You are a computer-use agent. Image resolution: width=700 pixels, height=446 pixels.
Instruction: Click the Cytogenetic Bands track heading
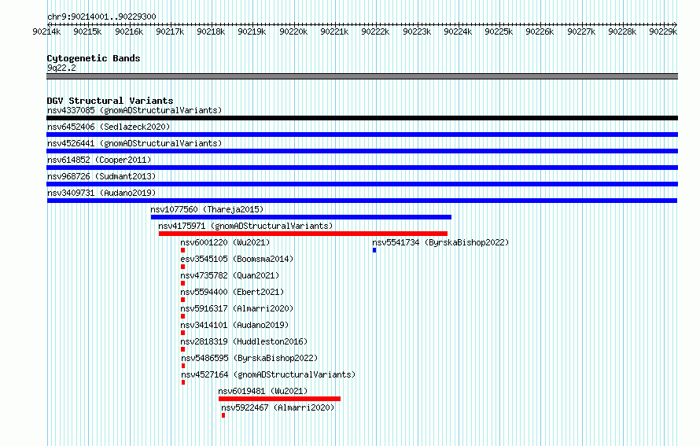[x=94, y=58]
